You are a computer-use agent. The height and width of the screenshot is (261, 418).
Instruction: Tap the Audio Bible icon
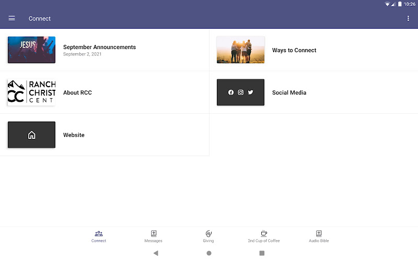tap(319, 233)
